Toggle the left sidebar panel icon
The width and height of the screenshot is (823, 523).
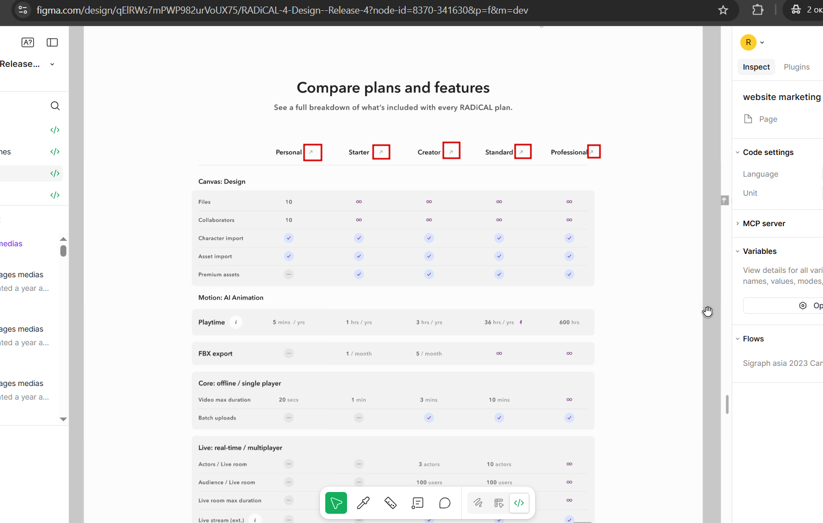[x=52, y=42]
